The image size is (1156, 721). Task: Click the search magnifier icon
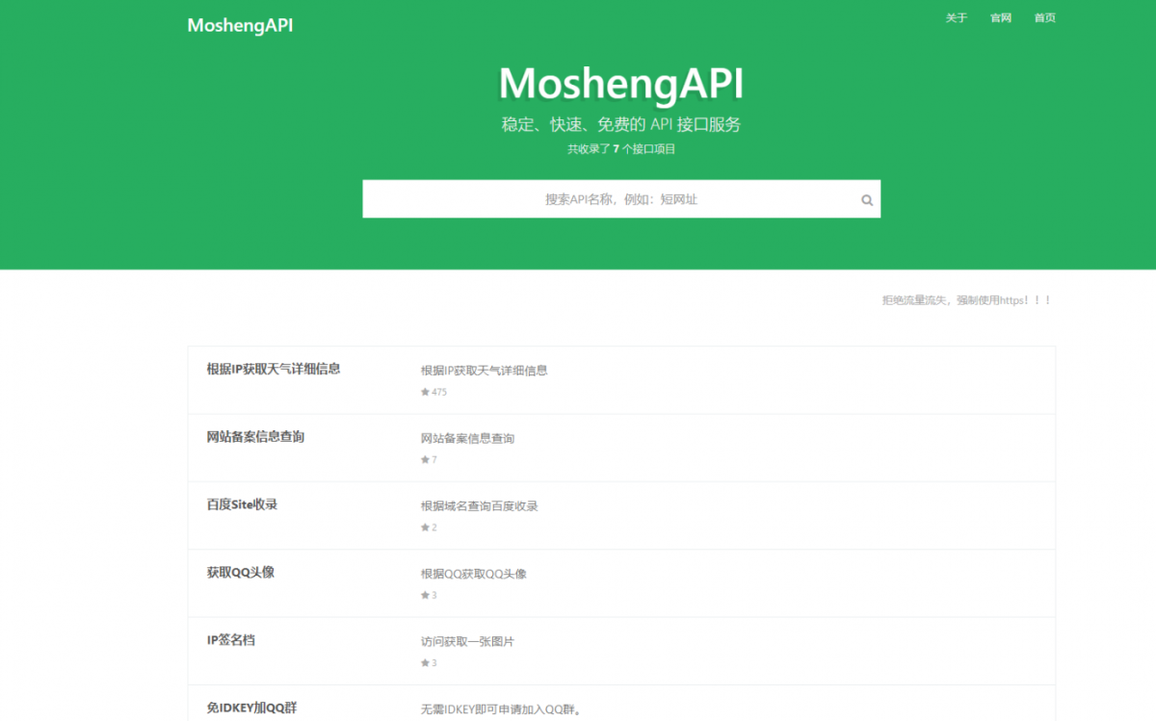(x=867, y=200)
